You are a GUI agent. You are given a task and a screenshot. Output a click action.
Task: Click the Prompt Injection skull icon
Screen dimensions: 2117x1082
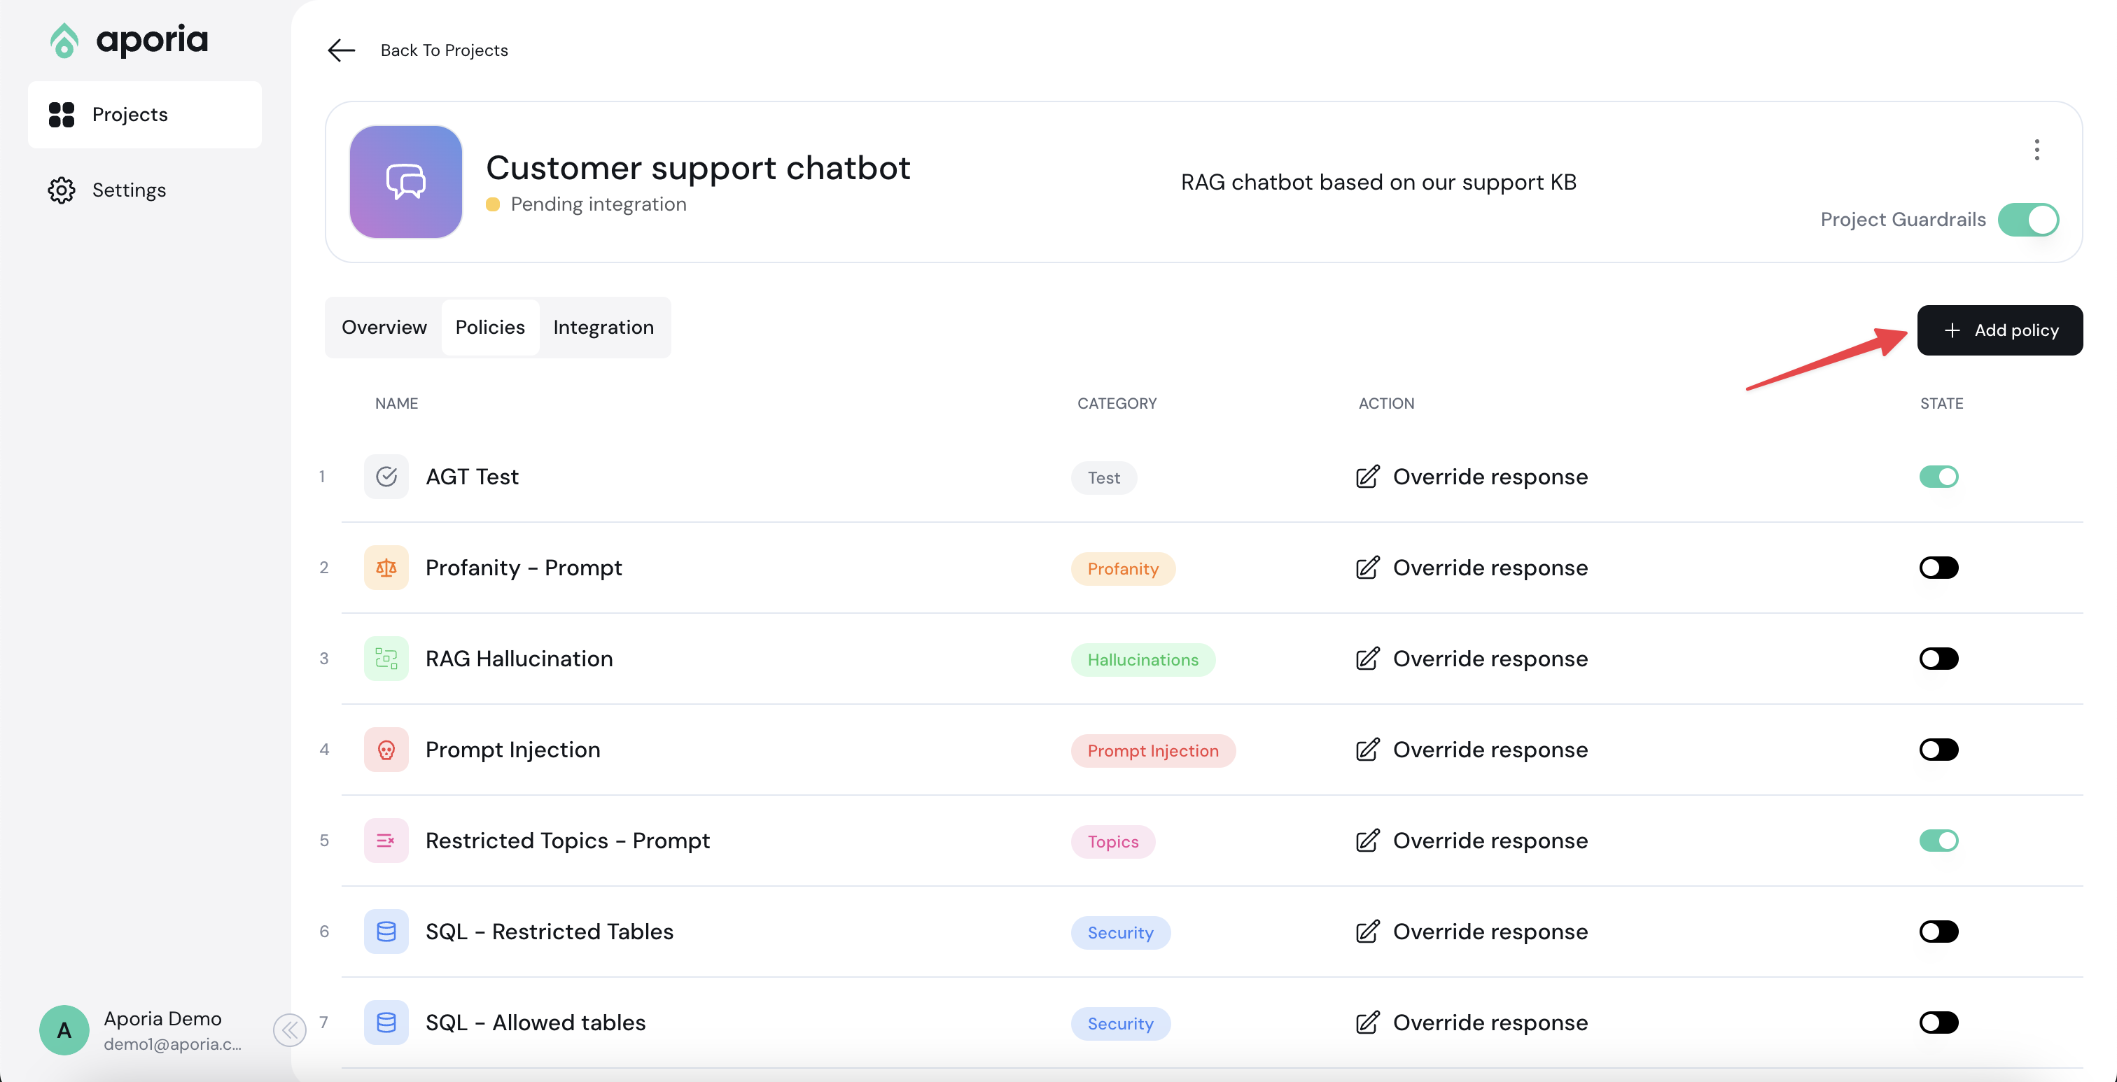tap(386, 750)
